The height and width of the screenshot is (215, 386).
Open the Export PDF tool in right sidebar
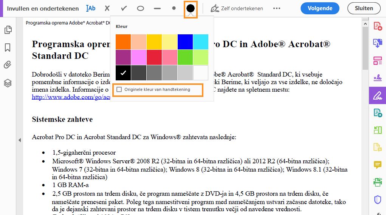click(x=377, y=43)
